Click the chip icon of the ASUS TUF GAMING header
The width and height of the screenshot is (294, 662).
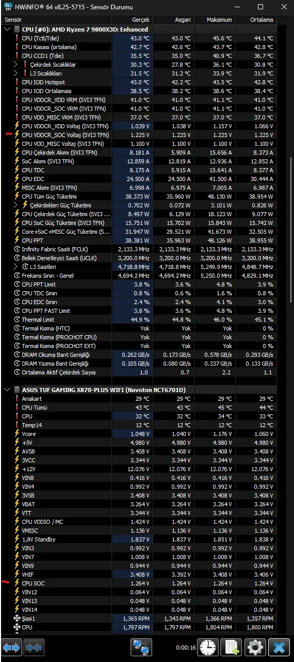tap(17, 389)
